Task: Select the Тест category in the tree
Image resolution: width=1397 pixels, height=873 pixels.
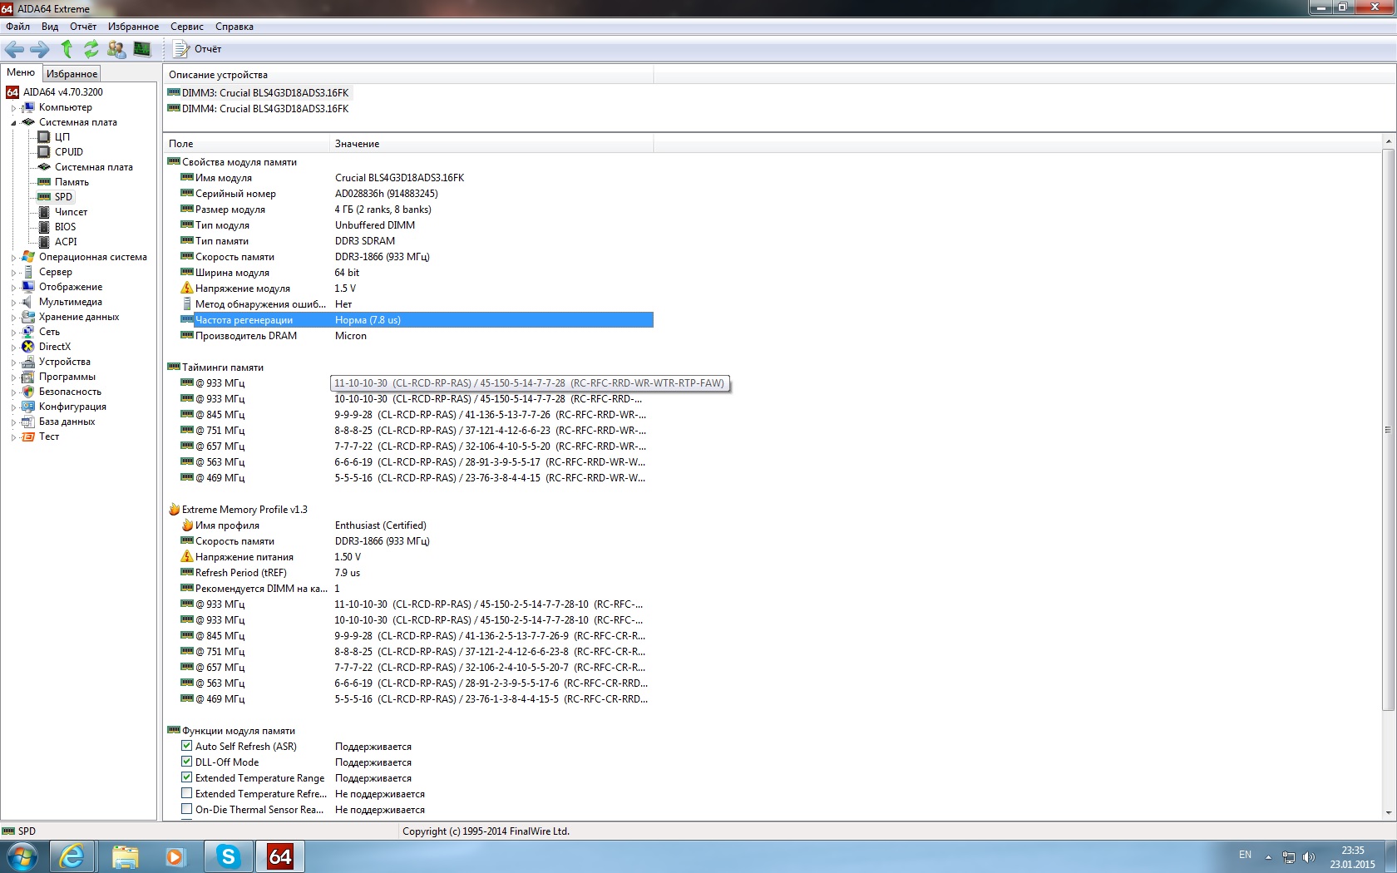Action: click(x=49, y=436)
